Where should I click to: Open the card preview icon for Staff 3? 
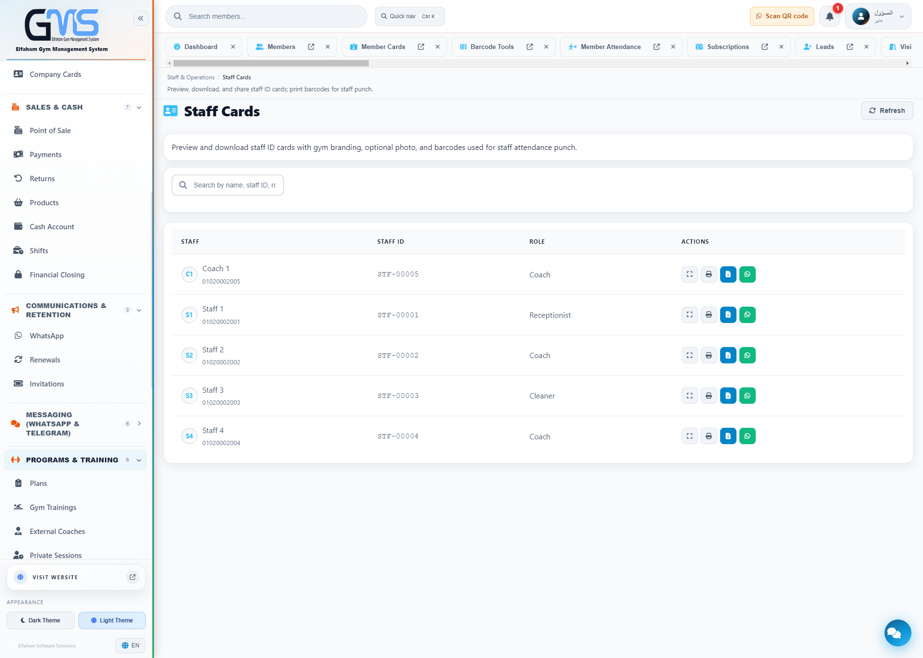click(689, 396)
